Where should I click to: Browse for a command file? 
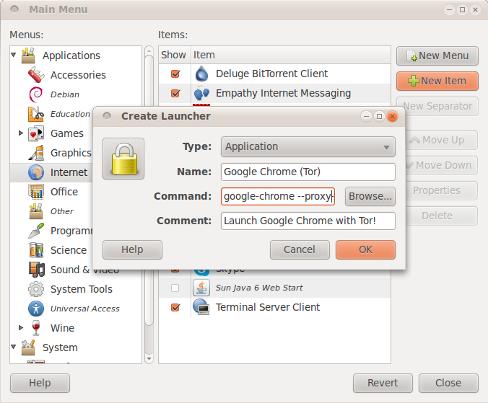coord(370,196)
